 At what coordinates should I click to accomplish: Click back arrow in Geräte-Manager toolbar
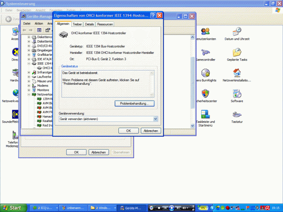[25, 30]
